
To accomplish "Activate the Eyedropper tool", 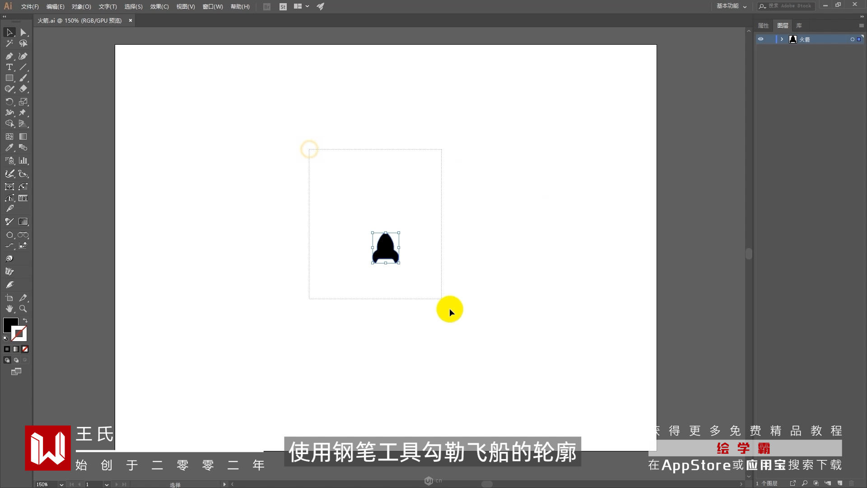I will 9,148.
